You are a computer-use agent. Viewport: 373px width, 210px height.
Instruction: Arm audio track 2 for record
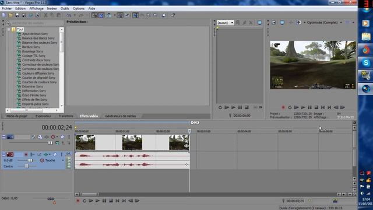click(x=26, y=155)
